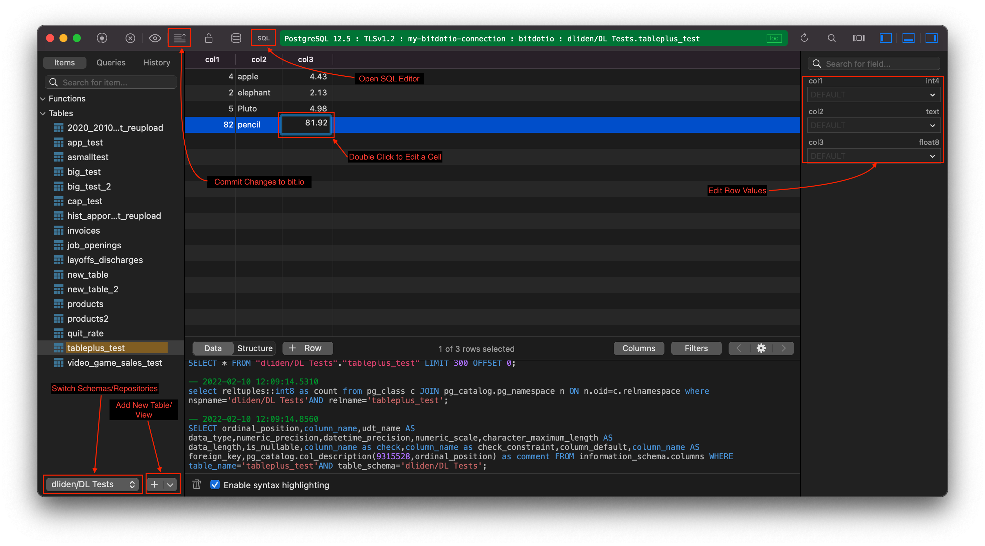985x546 pixels.
Task: Click the column layout icon in toolbar
Action: [x=859, y=38]
